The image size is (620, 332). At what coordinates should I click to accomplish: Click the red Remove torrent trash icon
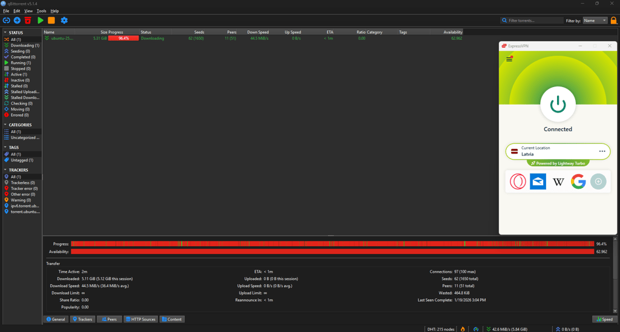point(28,20)
